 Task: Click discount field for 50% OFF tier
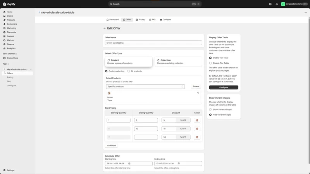point(169,137)
